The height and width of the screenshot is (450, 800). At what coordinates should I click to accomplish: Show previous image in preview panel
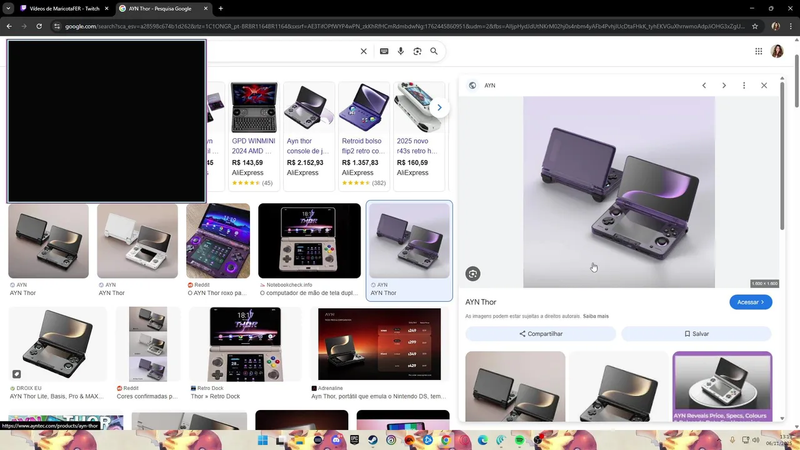pyautogui.click(x=704, y=86)
